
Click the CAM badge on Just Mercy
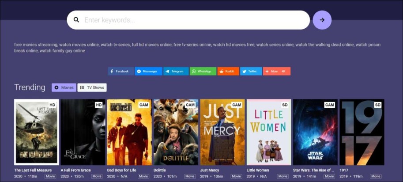pos(237,105)
